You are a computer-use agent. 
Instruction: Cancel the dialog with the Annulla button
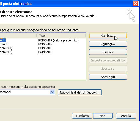coord(126,116)
